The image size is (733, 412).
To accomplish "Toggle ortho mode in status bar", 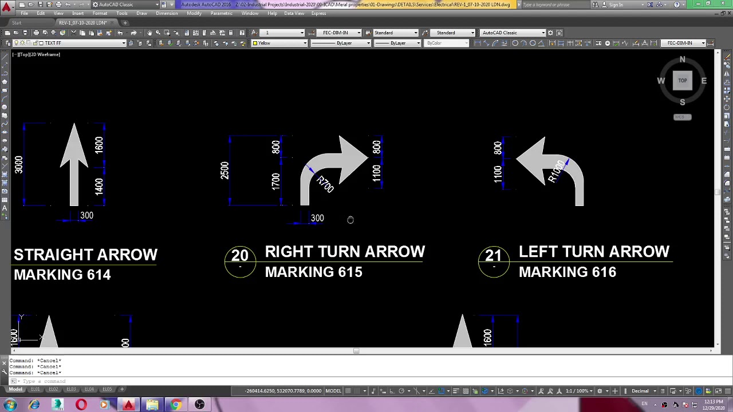I will click(392, 391).
